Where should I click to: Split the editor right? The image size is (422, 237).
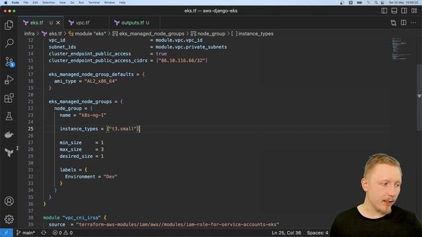pyautogui.click(x=404, y=23)
